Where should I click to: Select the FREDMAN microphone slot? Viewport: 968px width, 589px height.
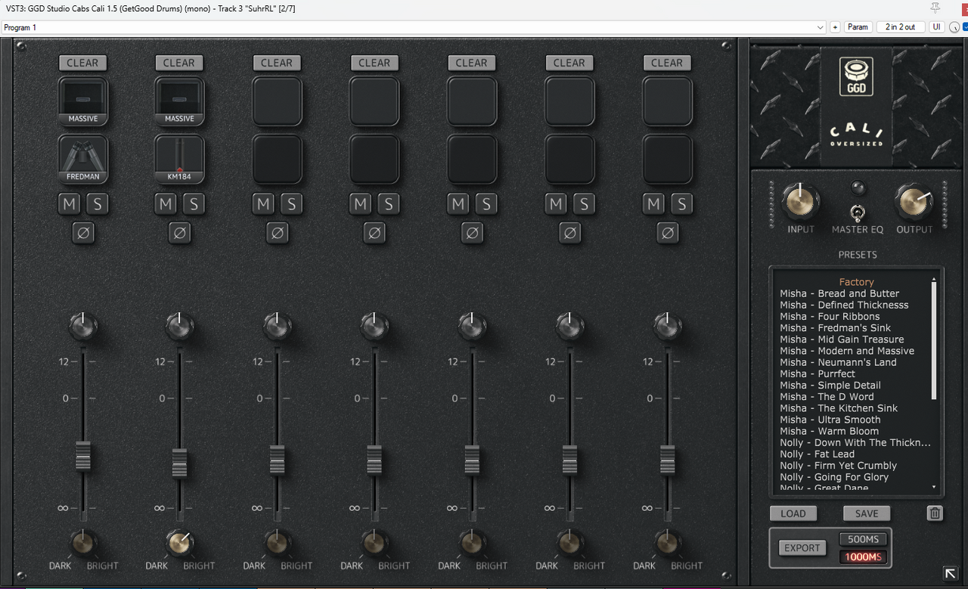click(83, 159)
